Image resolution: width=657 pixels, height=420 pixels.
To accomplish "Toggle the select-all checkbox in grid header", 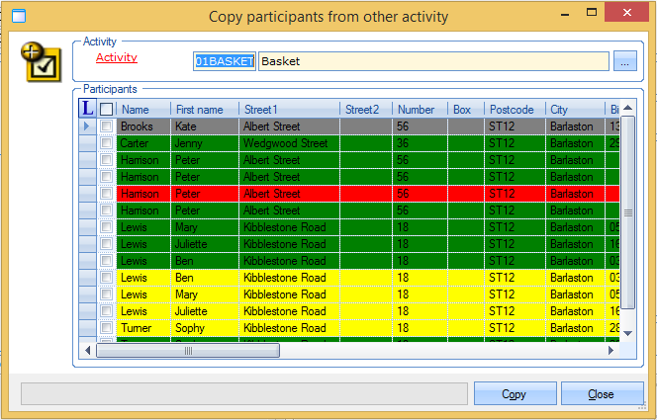I will tap(106, 110).
